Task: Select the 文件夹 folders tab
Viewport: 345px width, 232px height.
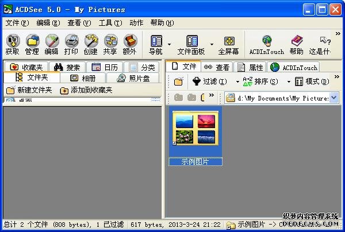Action: click(32, 78)
